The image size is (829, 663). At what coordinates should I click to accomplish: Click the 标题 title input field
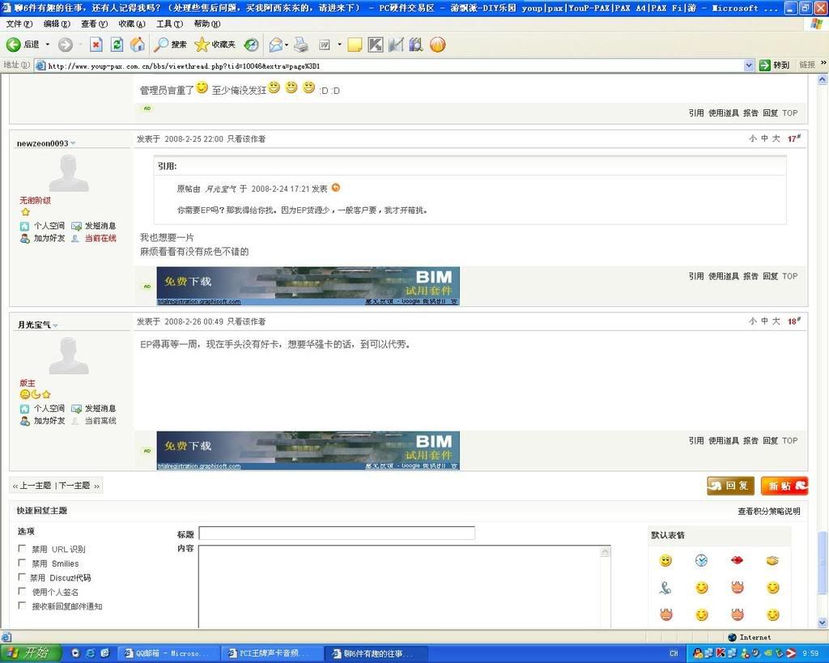tap(337, 533)
